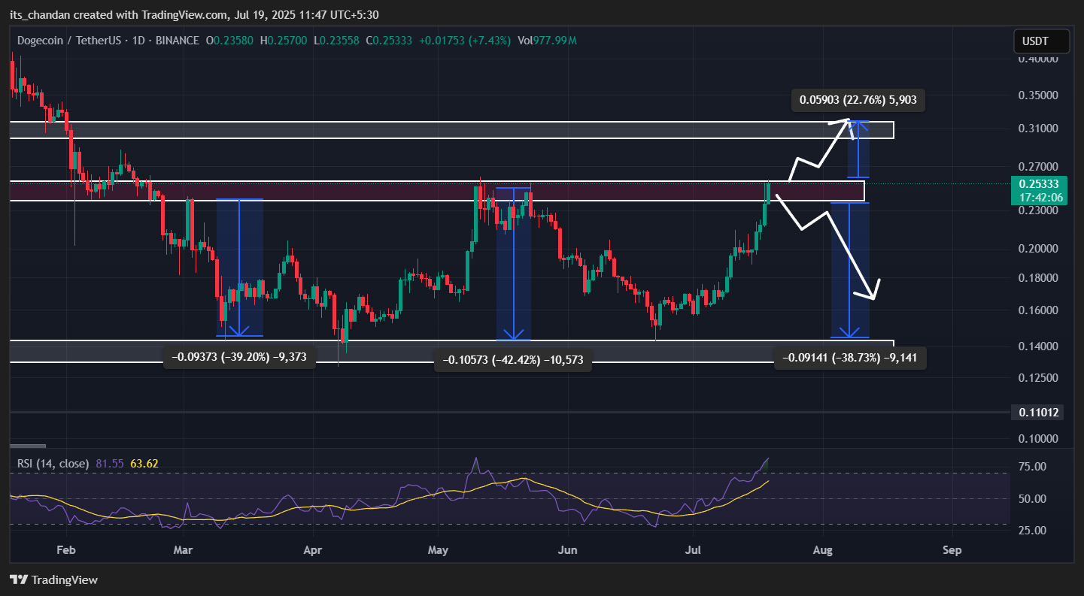Click the Jul label on the time axis

click(694, 550)
